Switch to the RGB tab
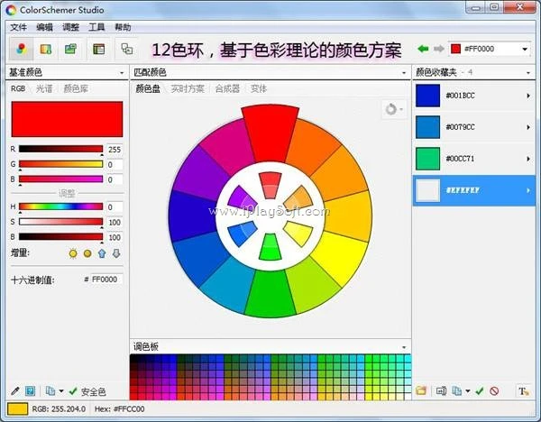The width and height of the screenshot is (541, 422). click(18, 88)
